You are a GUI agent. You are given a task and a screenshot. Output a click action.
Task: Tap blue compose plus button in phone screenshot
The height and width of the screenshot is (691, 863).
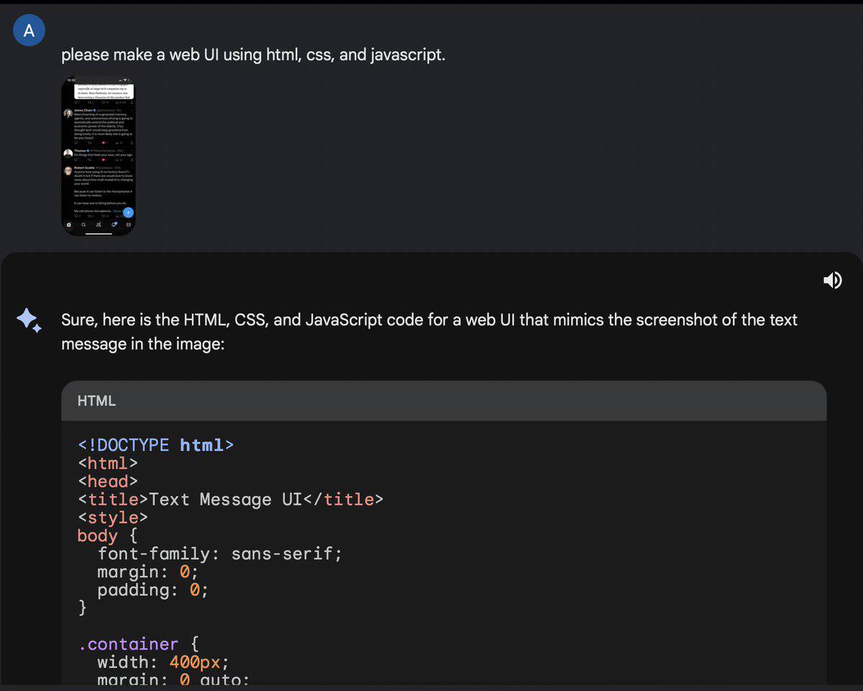[x=128, y=213]
